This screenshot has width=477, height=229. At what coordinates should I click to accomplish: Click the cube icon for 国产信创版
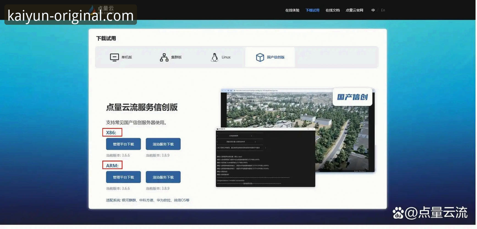(260, 57)
